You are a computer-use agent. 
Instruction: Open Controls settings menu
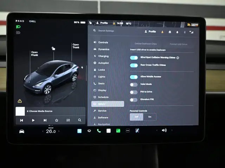[101, 42]
